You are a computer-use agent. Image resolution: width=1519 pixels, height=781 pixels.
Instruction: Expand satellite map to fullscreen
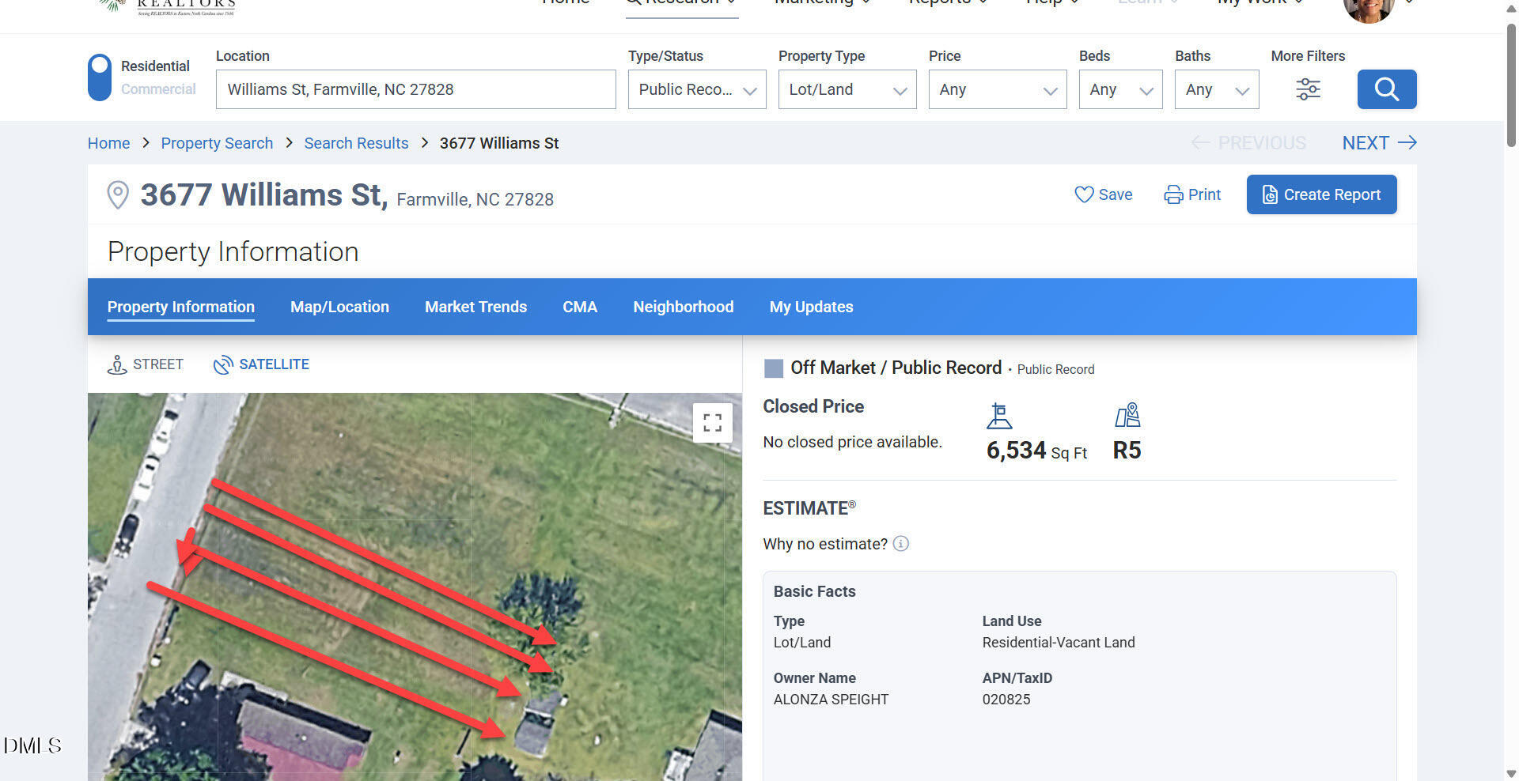712,423
